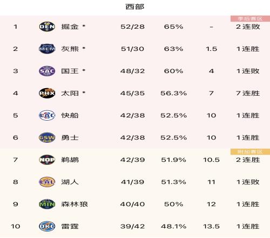
Task: Click the LAL Lakers team logo
Action: point(47,182)
